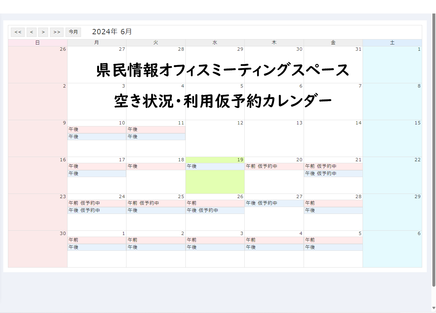Open 午後 仮予約中 entry on June 27

tap(274, 203)
